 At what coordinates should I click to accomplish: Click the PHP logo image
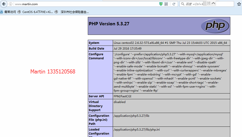[x=215, y=26]
